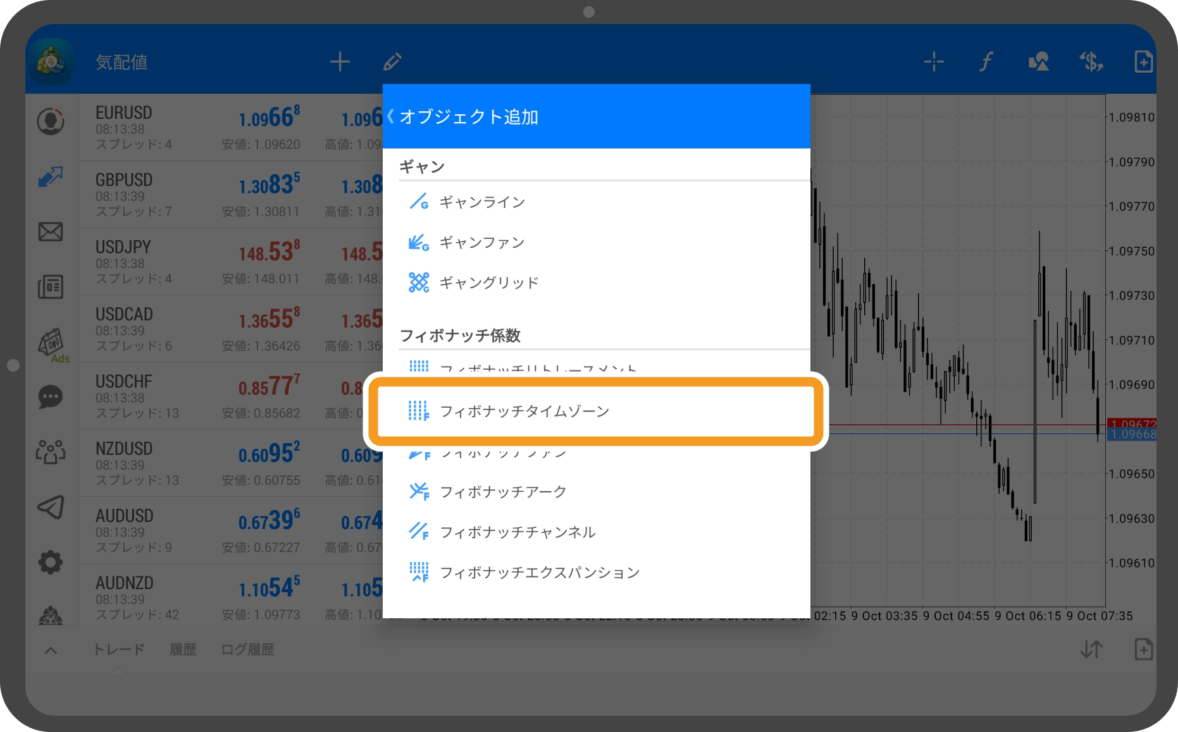The image size is (1178, 732).
Task: Collapse the bottom toolbox with the chevron
Action: (51, 649)
